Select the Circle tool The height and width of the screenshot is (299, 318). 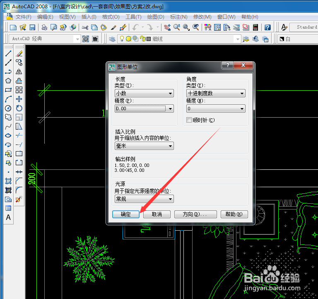[x=8, y=108]
